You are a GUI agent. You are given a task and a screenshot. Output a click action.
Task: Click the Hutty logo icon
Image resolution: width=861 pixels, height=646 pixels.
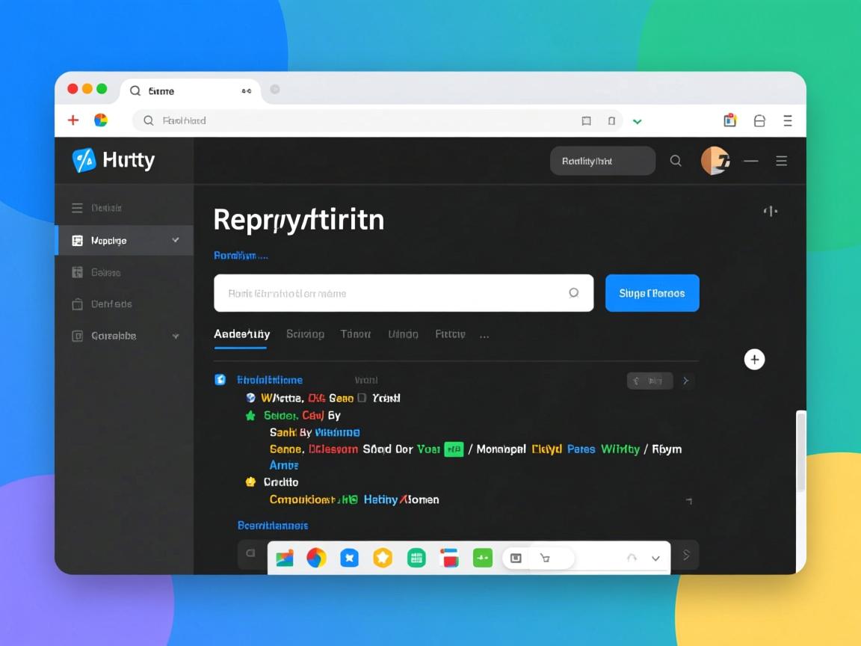point(84,160)
